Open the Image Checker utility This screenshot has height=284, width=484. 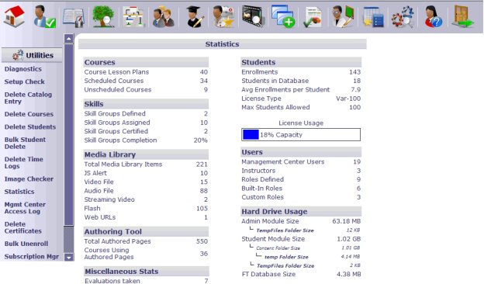coord(29,178)
